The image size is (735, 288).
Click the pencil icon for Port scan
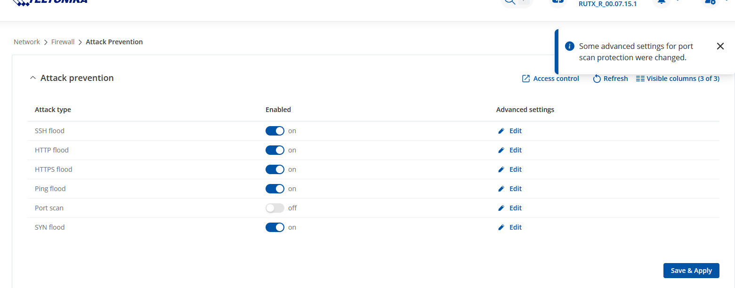pos(501,208)
